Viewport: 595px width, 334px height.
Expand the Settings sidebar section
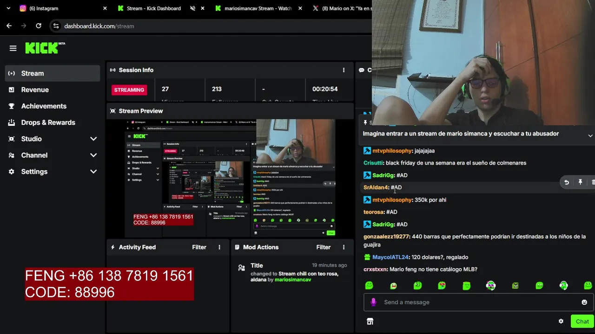click(x=93, y=172)
